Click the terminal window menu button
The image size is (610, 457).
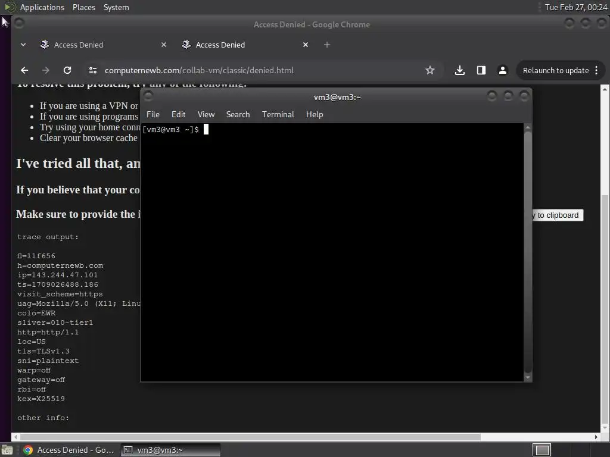coord(148,96)
